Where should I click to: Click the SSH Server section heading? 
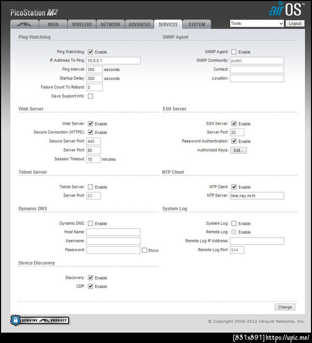tap(174, 109)
